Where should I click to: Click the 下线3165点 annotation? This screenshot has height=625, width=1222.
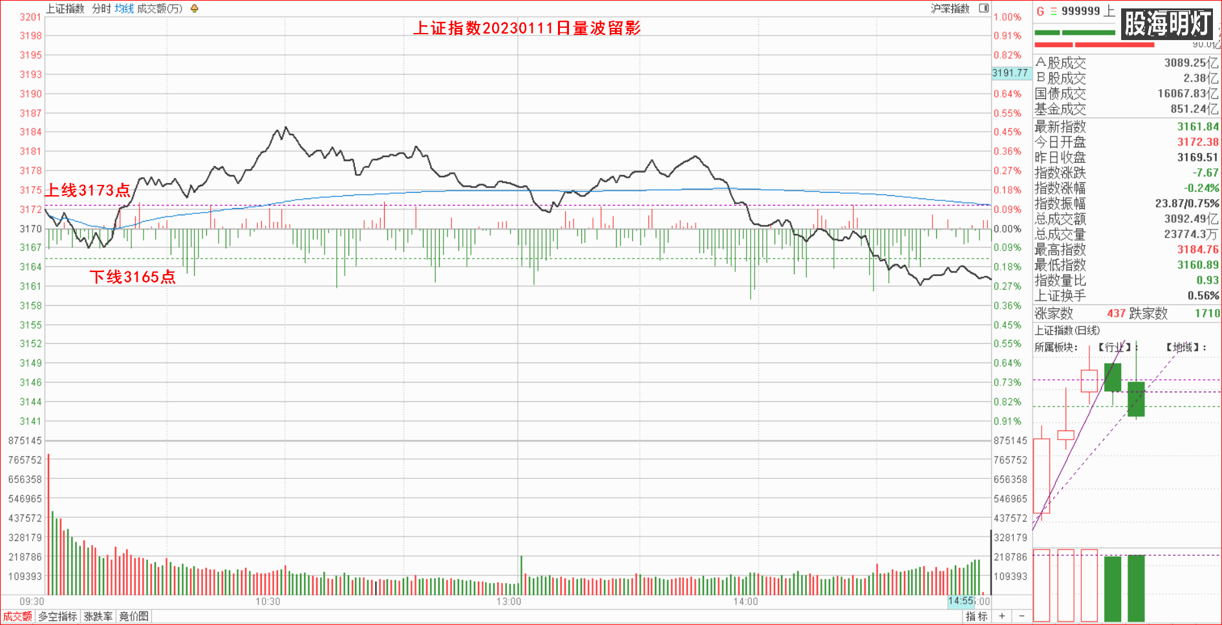click(133, 277)
